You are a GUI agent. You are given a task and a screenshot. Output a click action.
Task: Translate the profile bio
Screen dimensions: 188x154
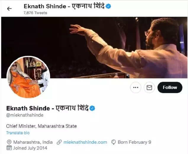coord(18,133)
